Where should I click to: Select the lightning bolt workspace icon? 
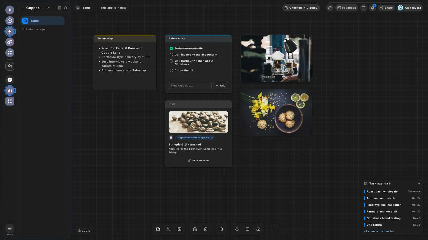10,31
